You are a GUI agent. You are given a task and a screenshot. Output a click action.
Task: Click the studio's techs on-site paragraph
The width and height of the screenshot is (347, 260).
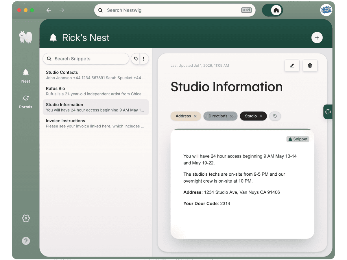234,178
